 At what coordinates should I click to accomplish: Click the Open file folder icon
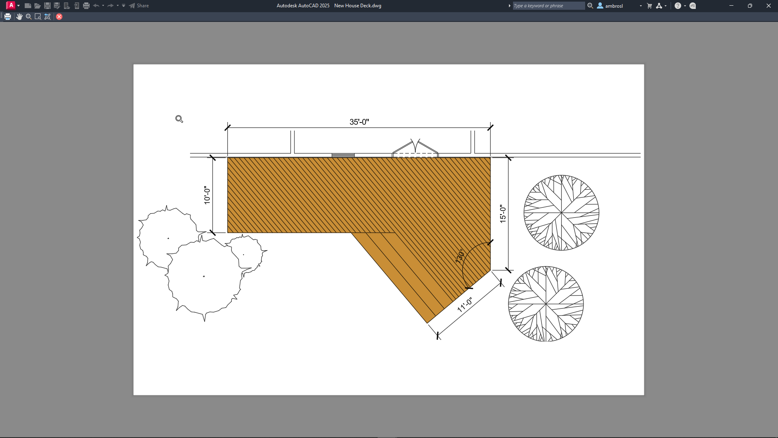click(x=37, y=6)
